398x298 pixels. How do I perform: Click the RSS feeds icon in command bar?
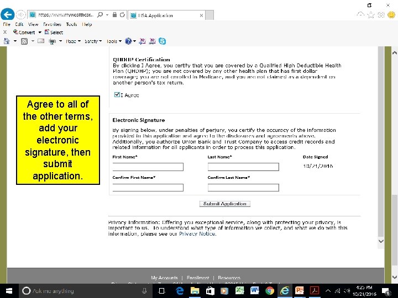(24, 41)
